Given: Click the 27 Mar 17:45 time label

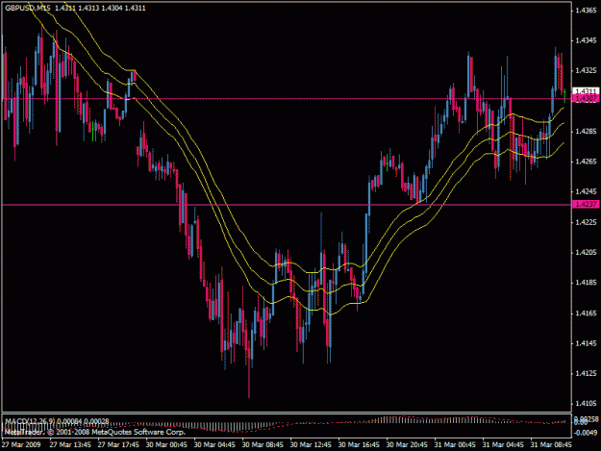Looking at the screenshot, I should point(118,445).
